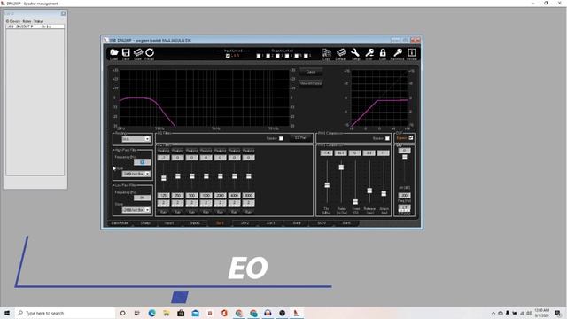Click the View All Filters button

(x=311, y=83)
